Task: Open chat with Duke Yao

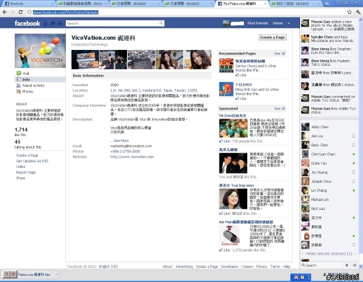Action: [x=328, y=163]
